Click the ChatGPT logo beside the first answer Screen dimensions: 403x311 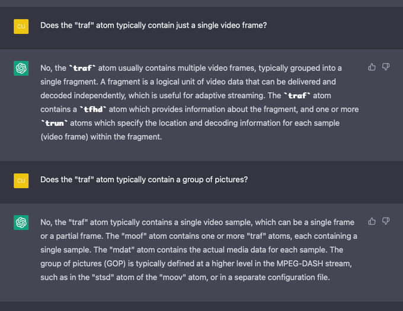21,69
